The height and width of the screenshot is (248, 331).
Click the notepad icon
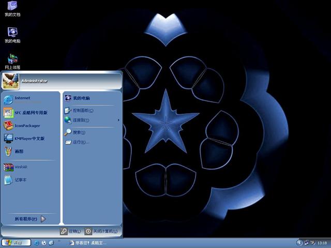tap(8, 180)
